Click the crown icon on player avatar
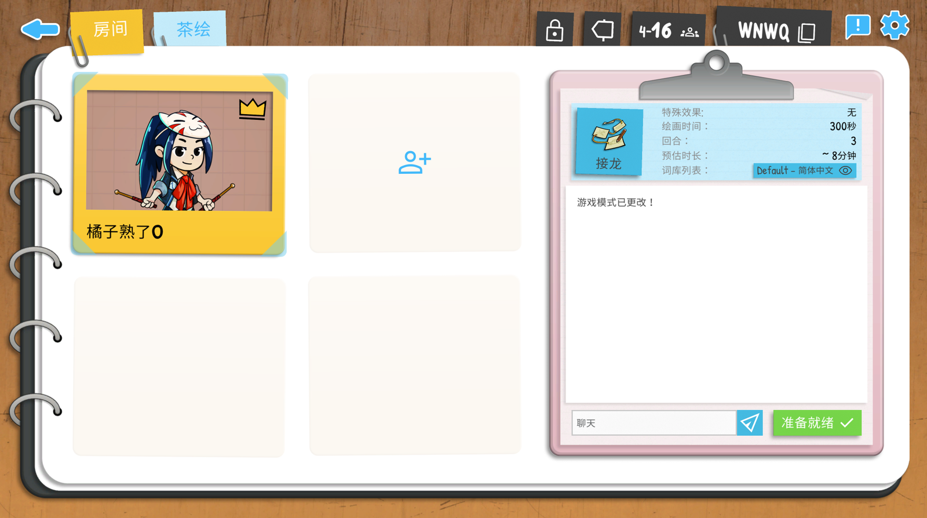This screenshot has height=518, width=927. pos(253,109)
